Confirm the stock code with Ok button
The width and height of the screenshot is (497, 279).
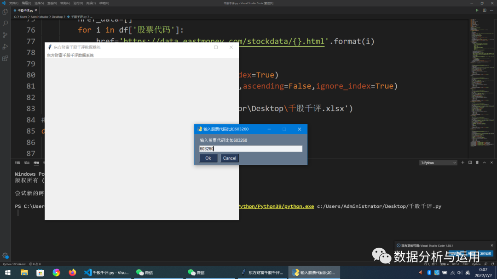click(208, 158)
